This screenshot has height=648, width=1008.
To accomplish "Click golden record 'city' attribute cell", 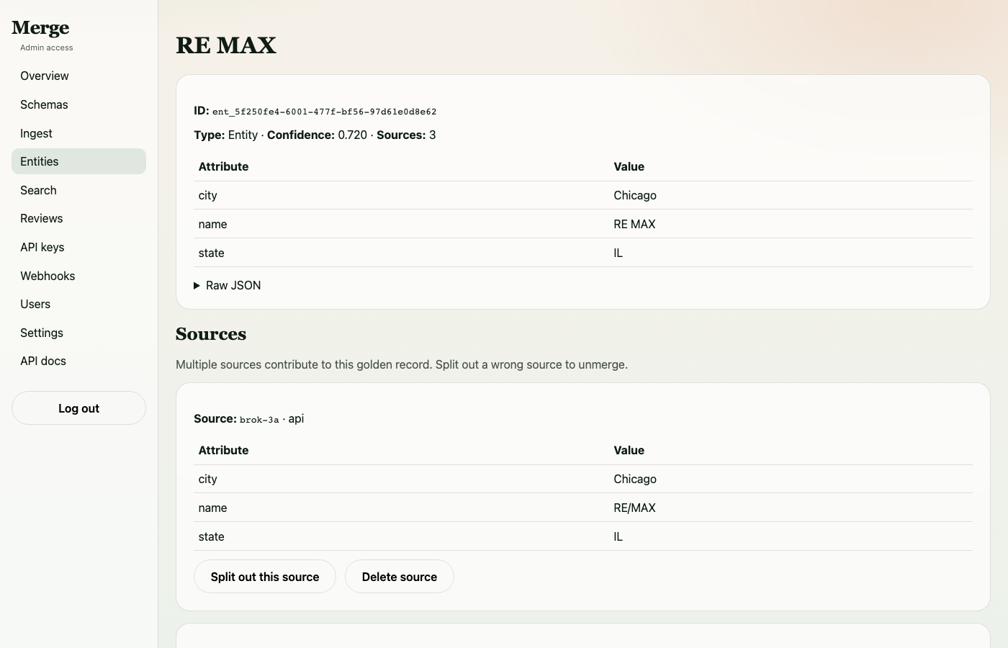I will [401, 195].
